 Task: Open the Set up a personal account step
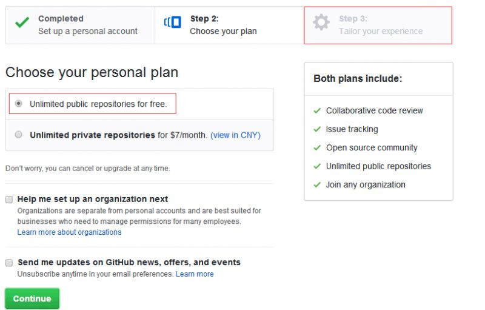coord(80,25)
